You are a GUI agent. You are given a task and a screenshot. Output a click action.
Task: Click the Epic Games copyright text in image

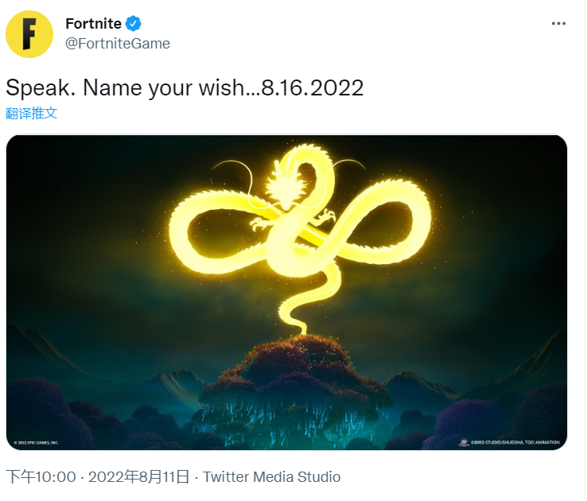36,443
